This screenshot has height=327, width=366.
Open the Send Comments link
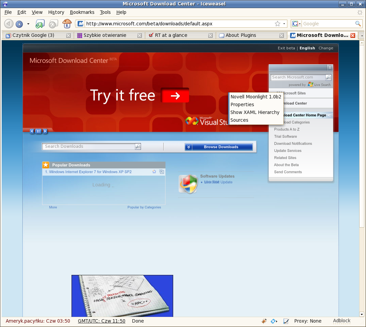(288, 172)
